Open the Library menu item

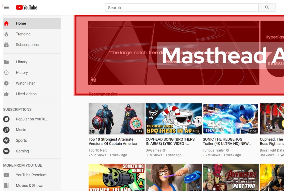click(x=32, y=62)
